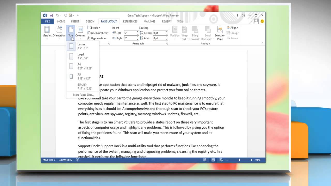Open the Orientation tool
This screenshot has width=331, height=186.
pos(59,33)
